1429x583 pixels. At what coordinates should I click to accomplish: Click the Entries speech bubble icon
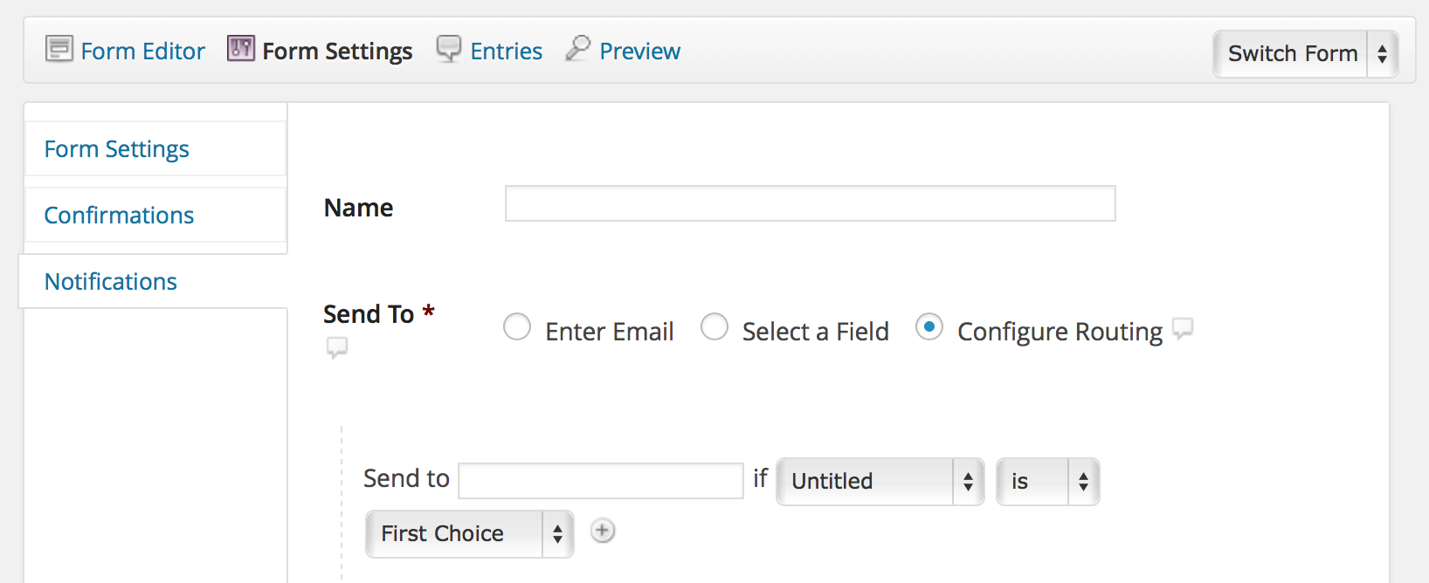448,50
